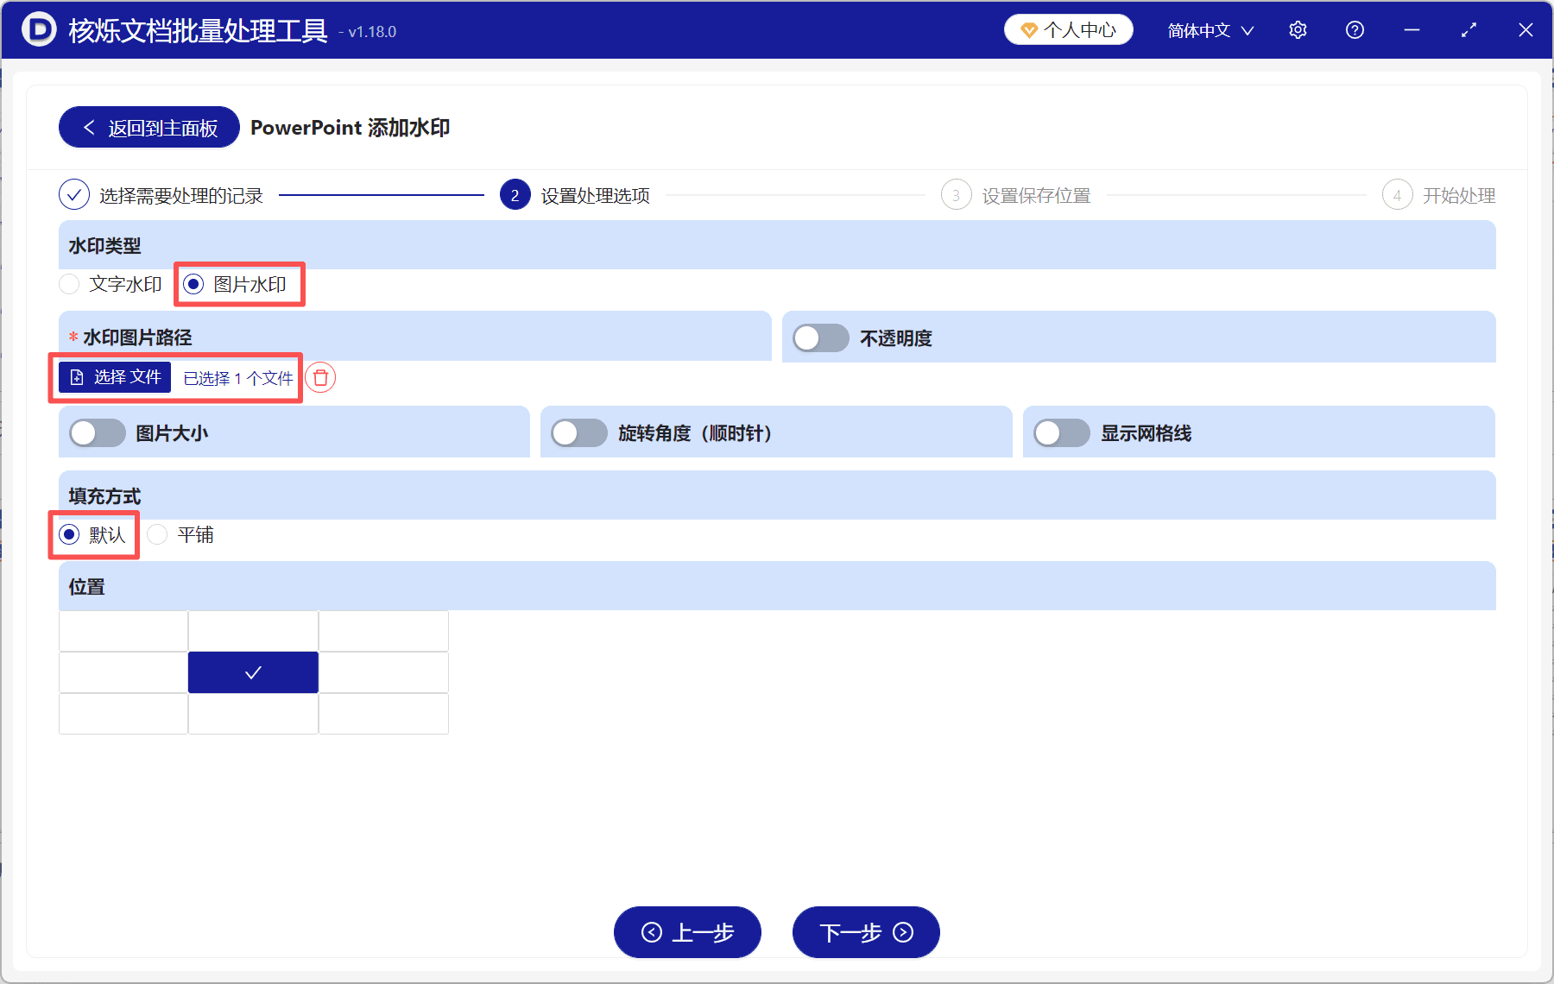
Task: Turn on the 旋转角度 rotation toggle
Action: (x=579, y=432)
